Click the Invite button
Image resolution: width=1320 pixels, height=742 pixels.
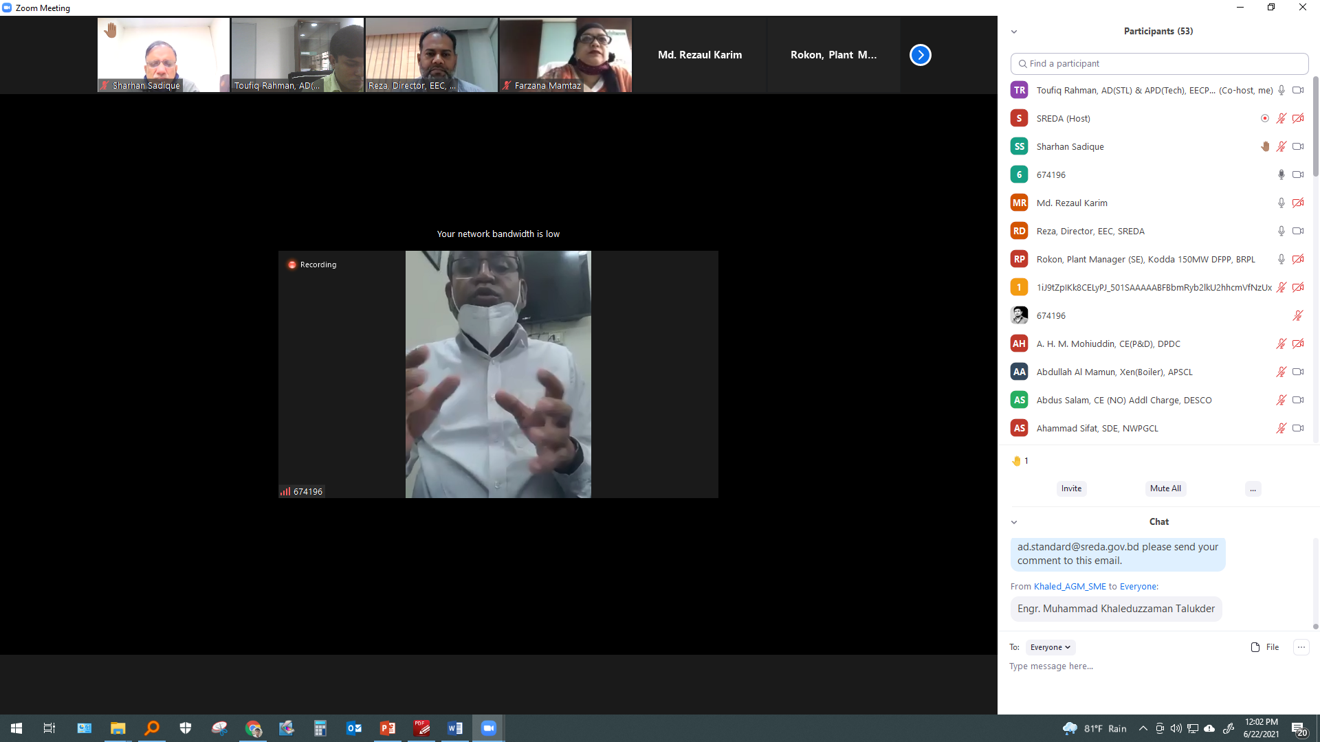pyautogui.click(x=1071, y=488)
